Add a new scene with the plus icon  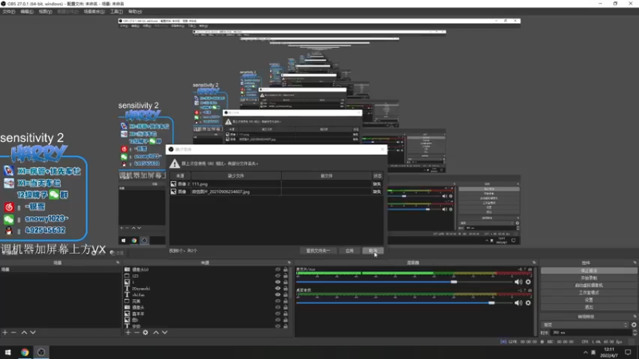(x=5, y=333)
